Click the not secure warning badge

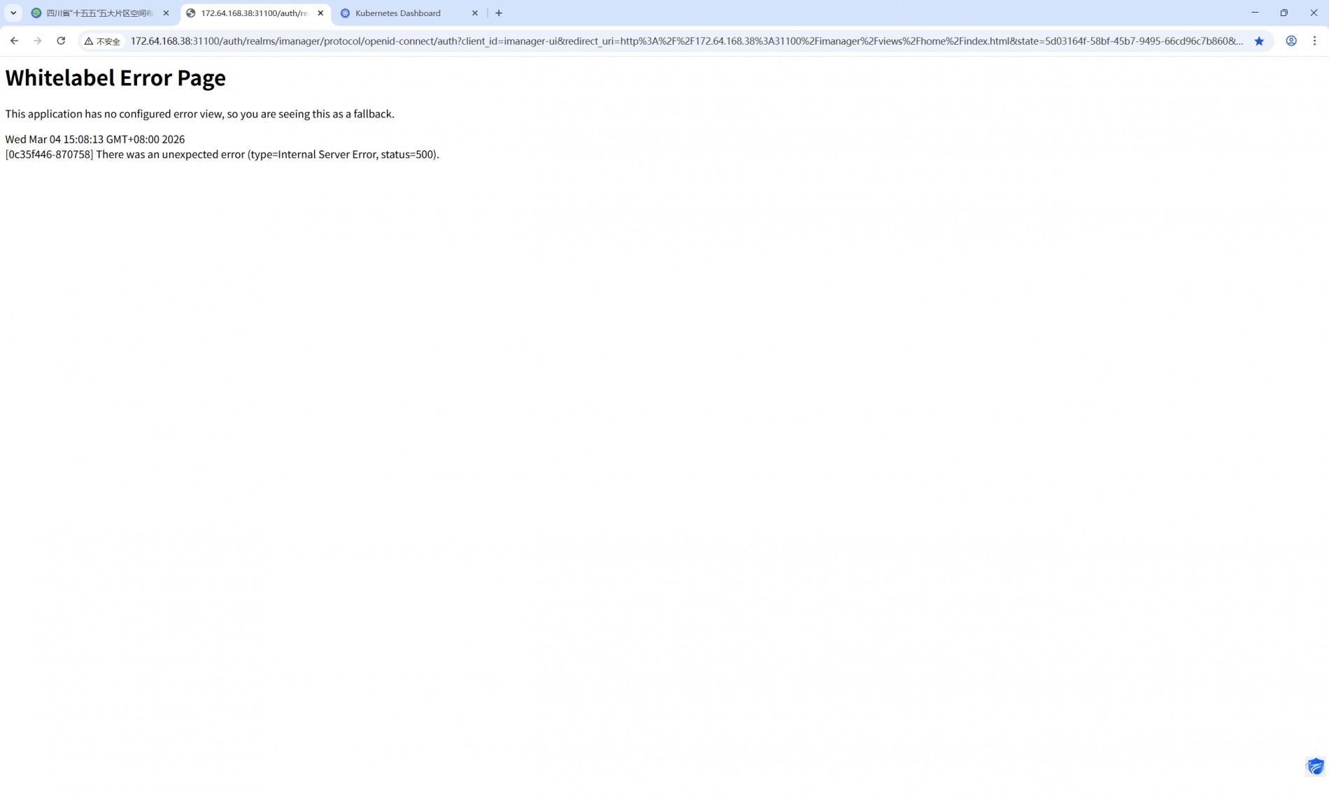click(x=102, y=41)
